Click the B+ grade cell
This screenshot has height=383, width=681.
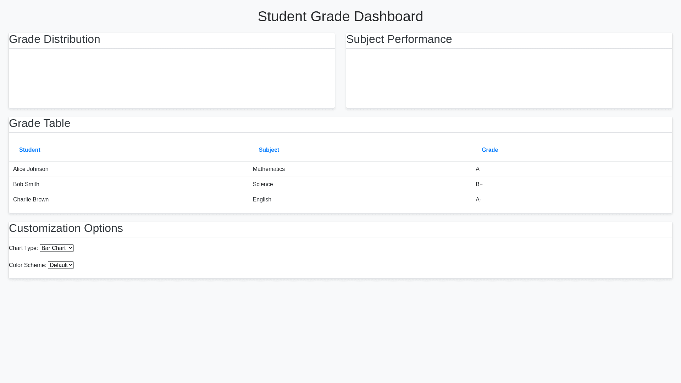(x=479, y=184)
